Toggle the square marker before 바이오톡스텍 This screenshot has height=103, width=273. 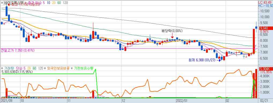(2, 3)
